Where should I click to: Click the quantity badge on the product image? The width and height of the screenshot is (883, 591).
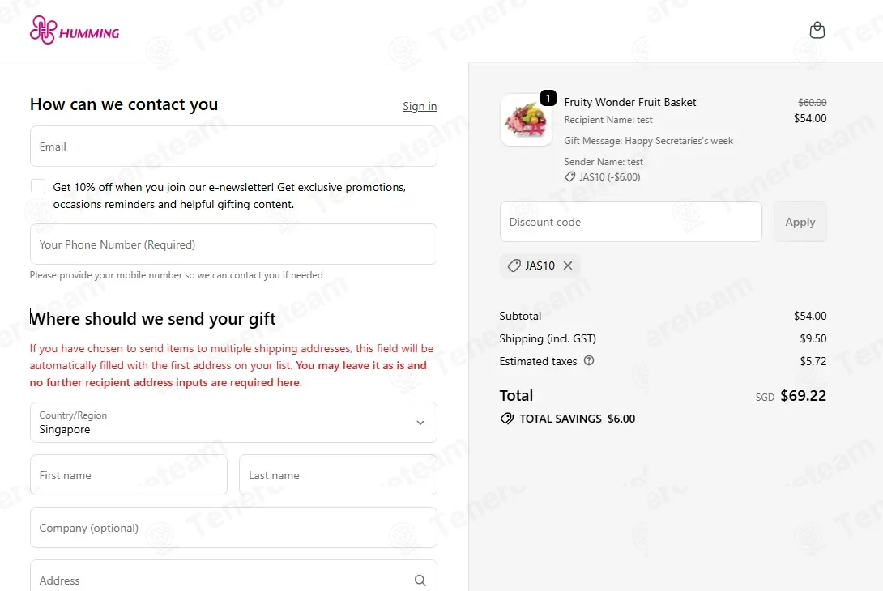point(548,99)
